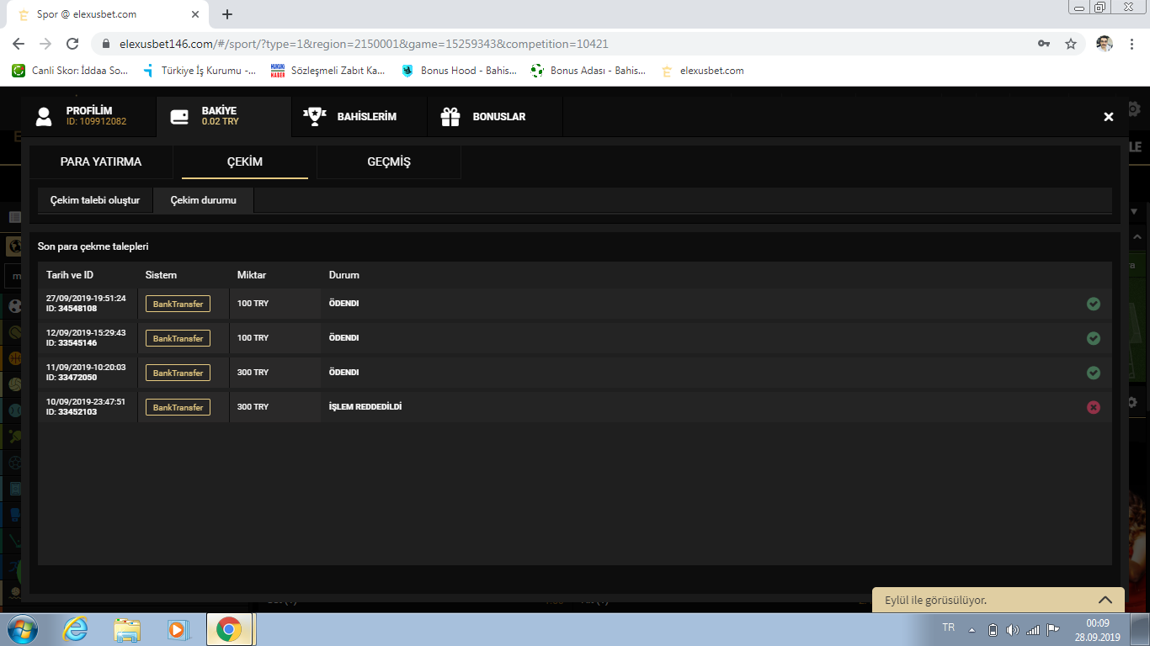Open Çekim talebi oluştur sub-tab
The height and width of the screenshot is (646, 1150).
click(x=95, y=200)
